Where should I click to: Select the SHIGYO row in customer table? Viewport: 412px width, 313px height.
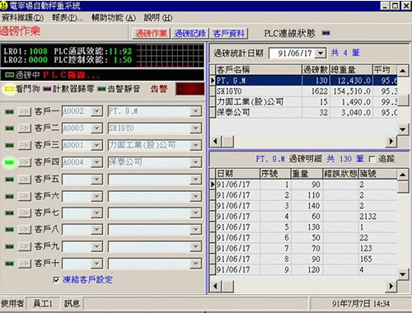(303, 91)
